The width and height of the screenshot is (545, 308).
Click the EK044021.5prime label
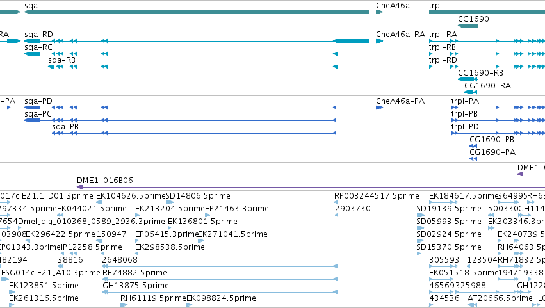click(92, 209)
